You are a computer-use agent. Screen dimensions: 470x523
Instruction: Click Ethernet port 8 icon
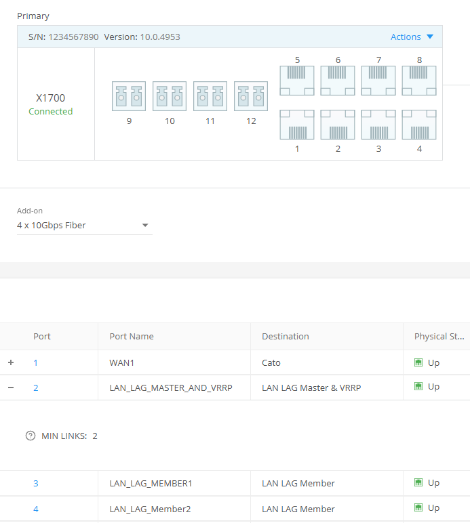419,81
